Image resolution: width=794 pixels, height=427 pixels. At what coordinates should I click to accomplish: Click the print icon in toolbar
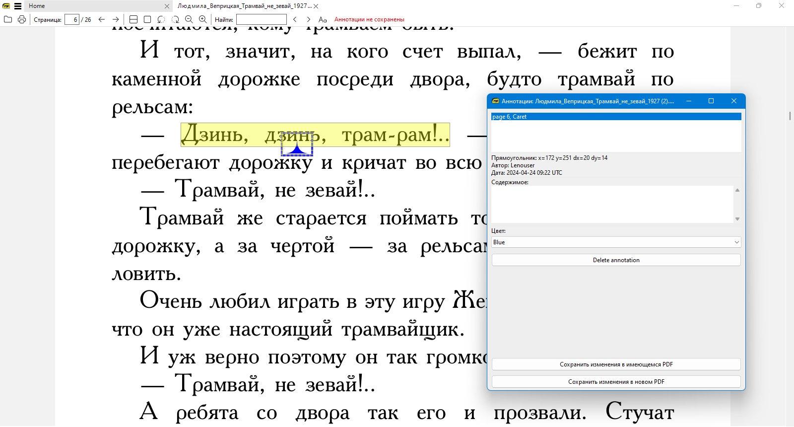(x=21, y=19)
